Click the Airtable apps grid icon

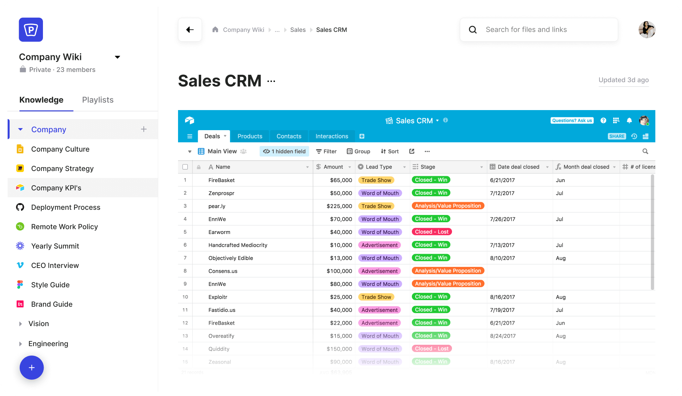(616, 120)
